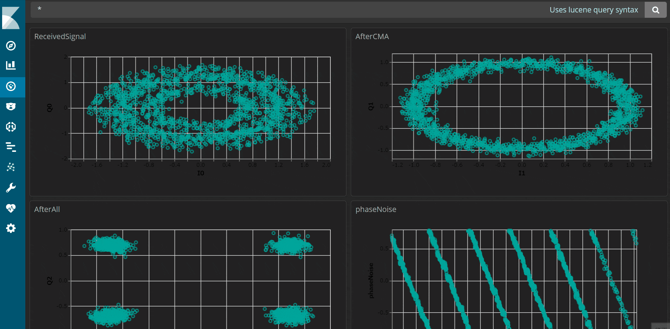The width and height of the screenshot is (670, 329).
Task: Click the horizontal-lines Timelion icon
Action: point(11,147)
